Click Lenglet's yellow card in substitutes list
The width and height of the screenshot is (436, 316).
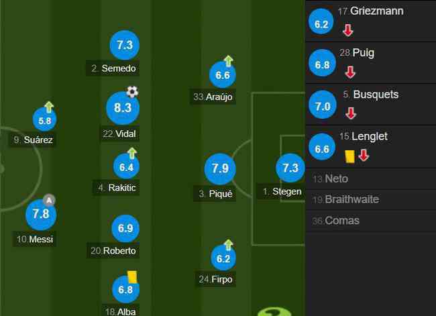(349, 156)
